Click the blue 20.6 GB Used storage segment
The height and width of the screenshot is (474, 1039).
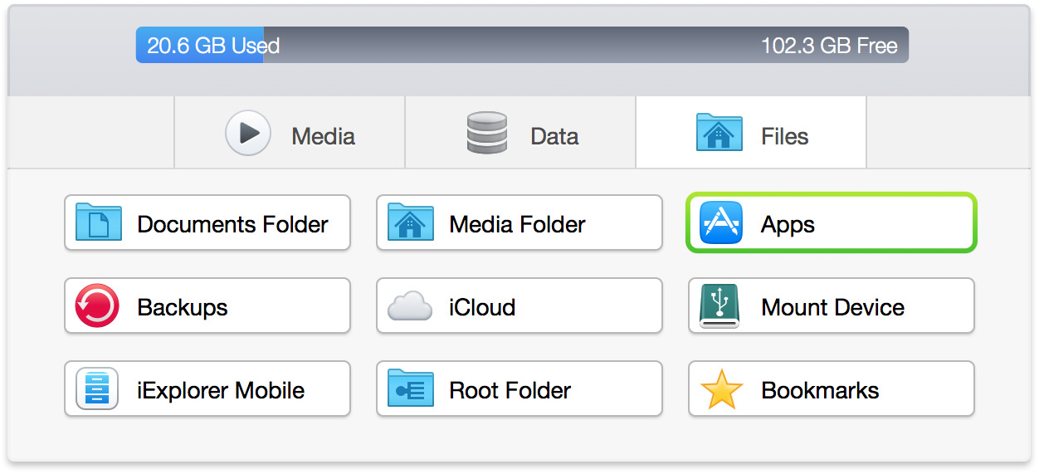tap(200, 45)
